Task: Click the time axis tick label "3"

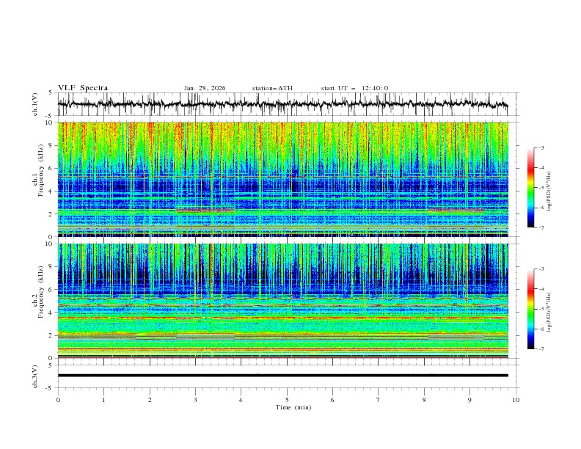Action: (195, 400)
